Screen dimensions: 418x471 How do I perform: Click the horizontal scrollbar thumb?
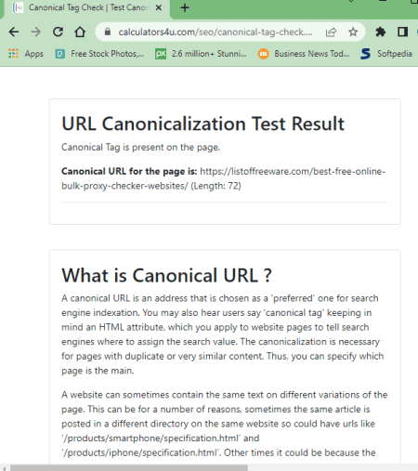click(129, 467)
